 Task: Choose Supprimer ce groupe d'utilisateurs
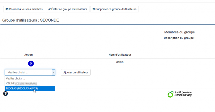[x=114, y=9]
